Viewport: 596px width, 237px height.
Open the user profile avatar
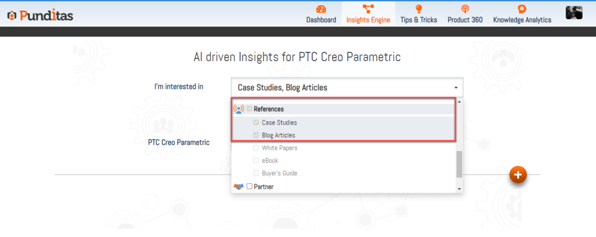pyautogui.click(x=574, y=12)
